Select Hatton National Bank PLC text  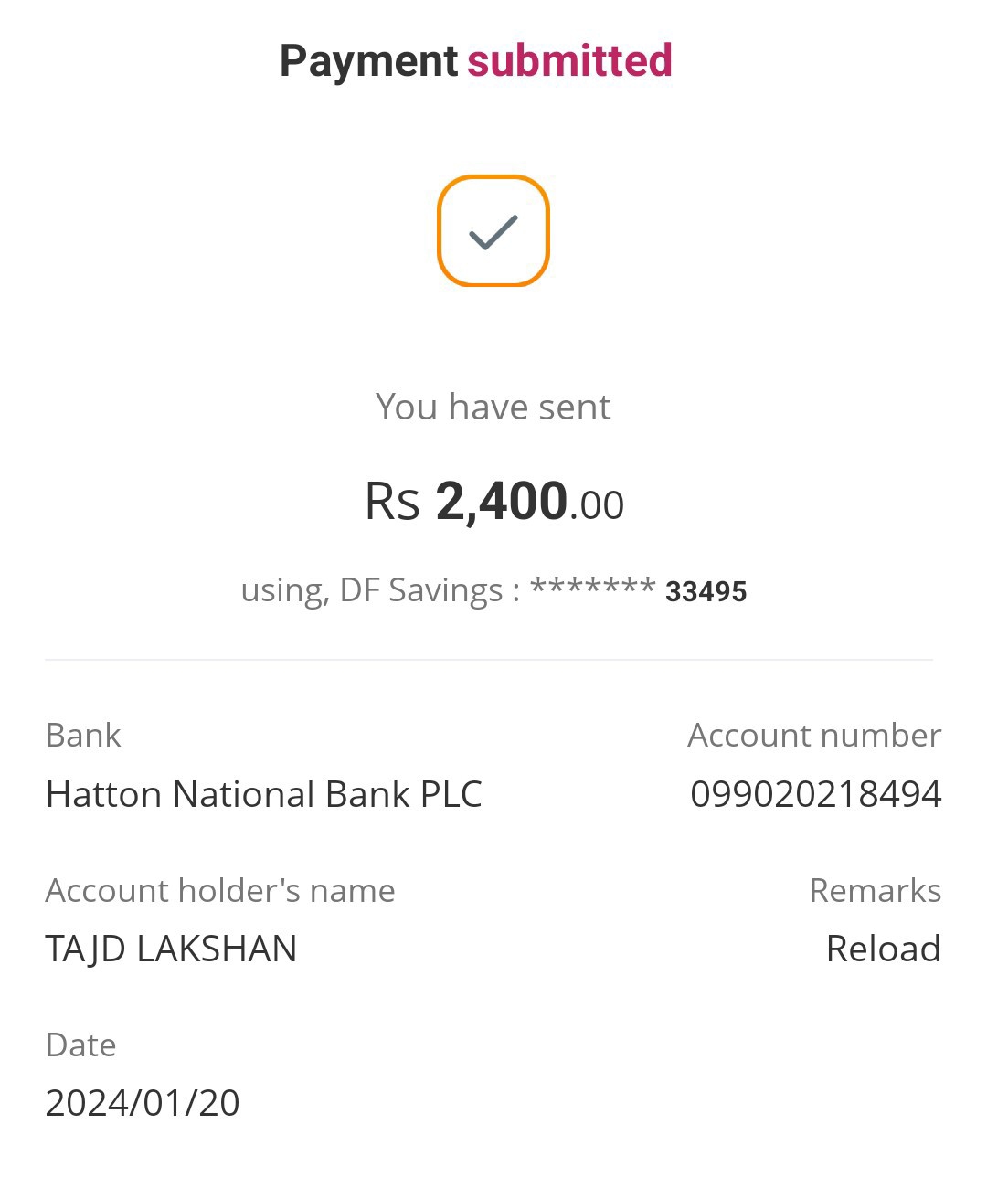tap(263, 794)
